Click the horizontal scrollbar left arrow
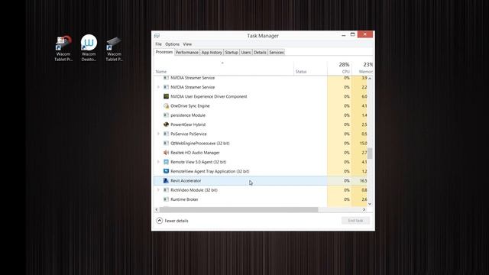489x275 pixels. 157,209
